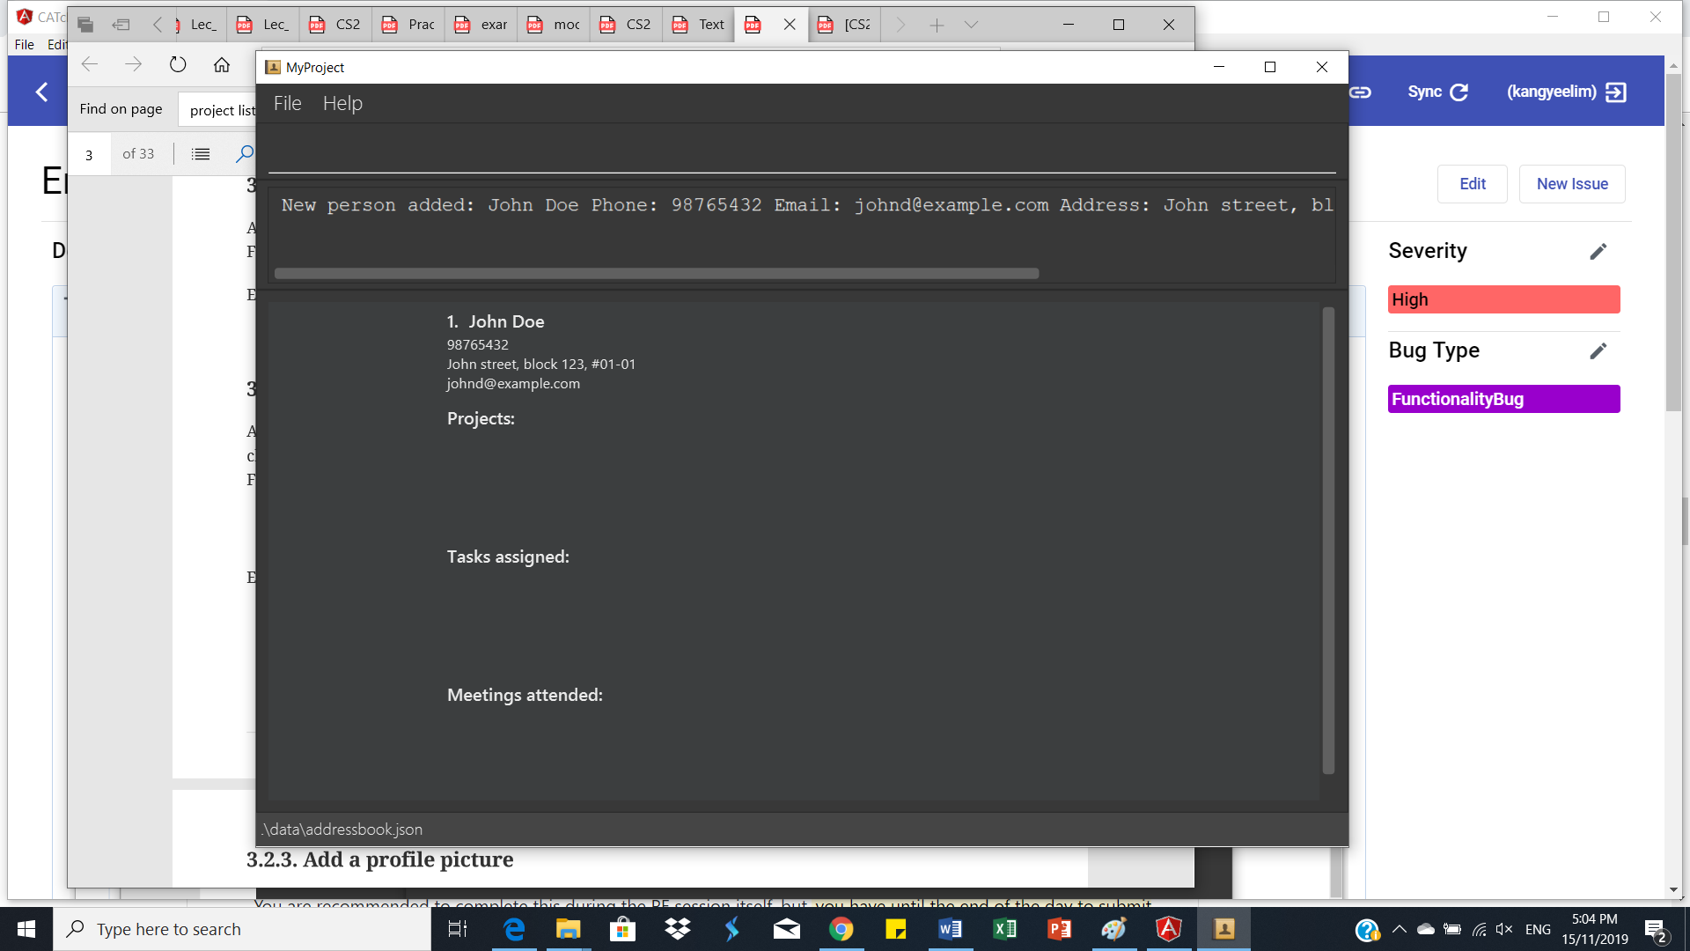The width and height of the screenshot is (1690, 951).
Task: Click the New Issue button
Action: [1571, 184]
